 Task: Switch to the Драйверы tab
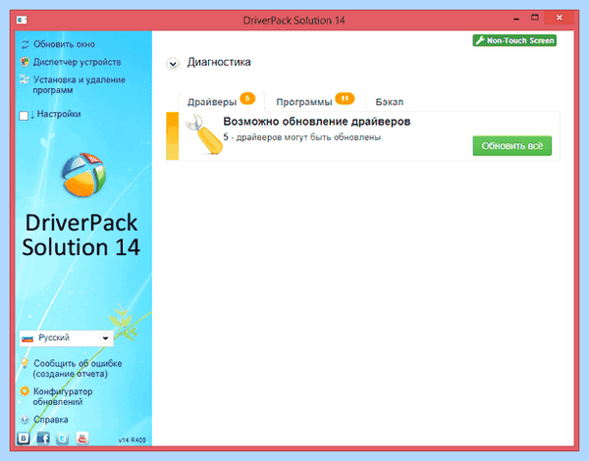point(222,102)
